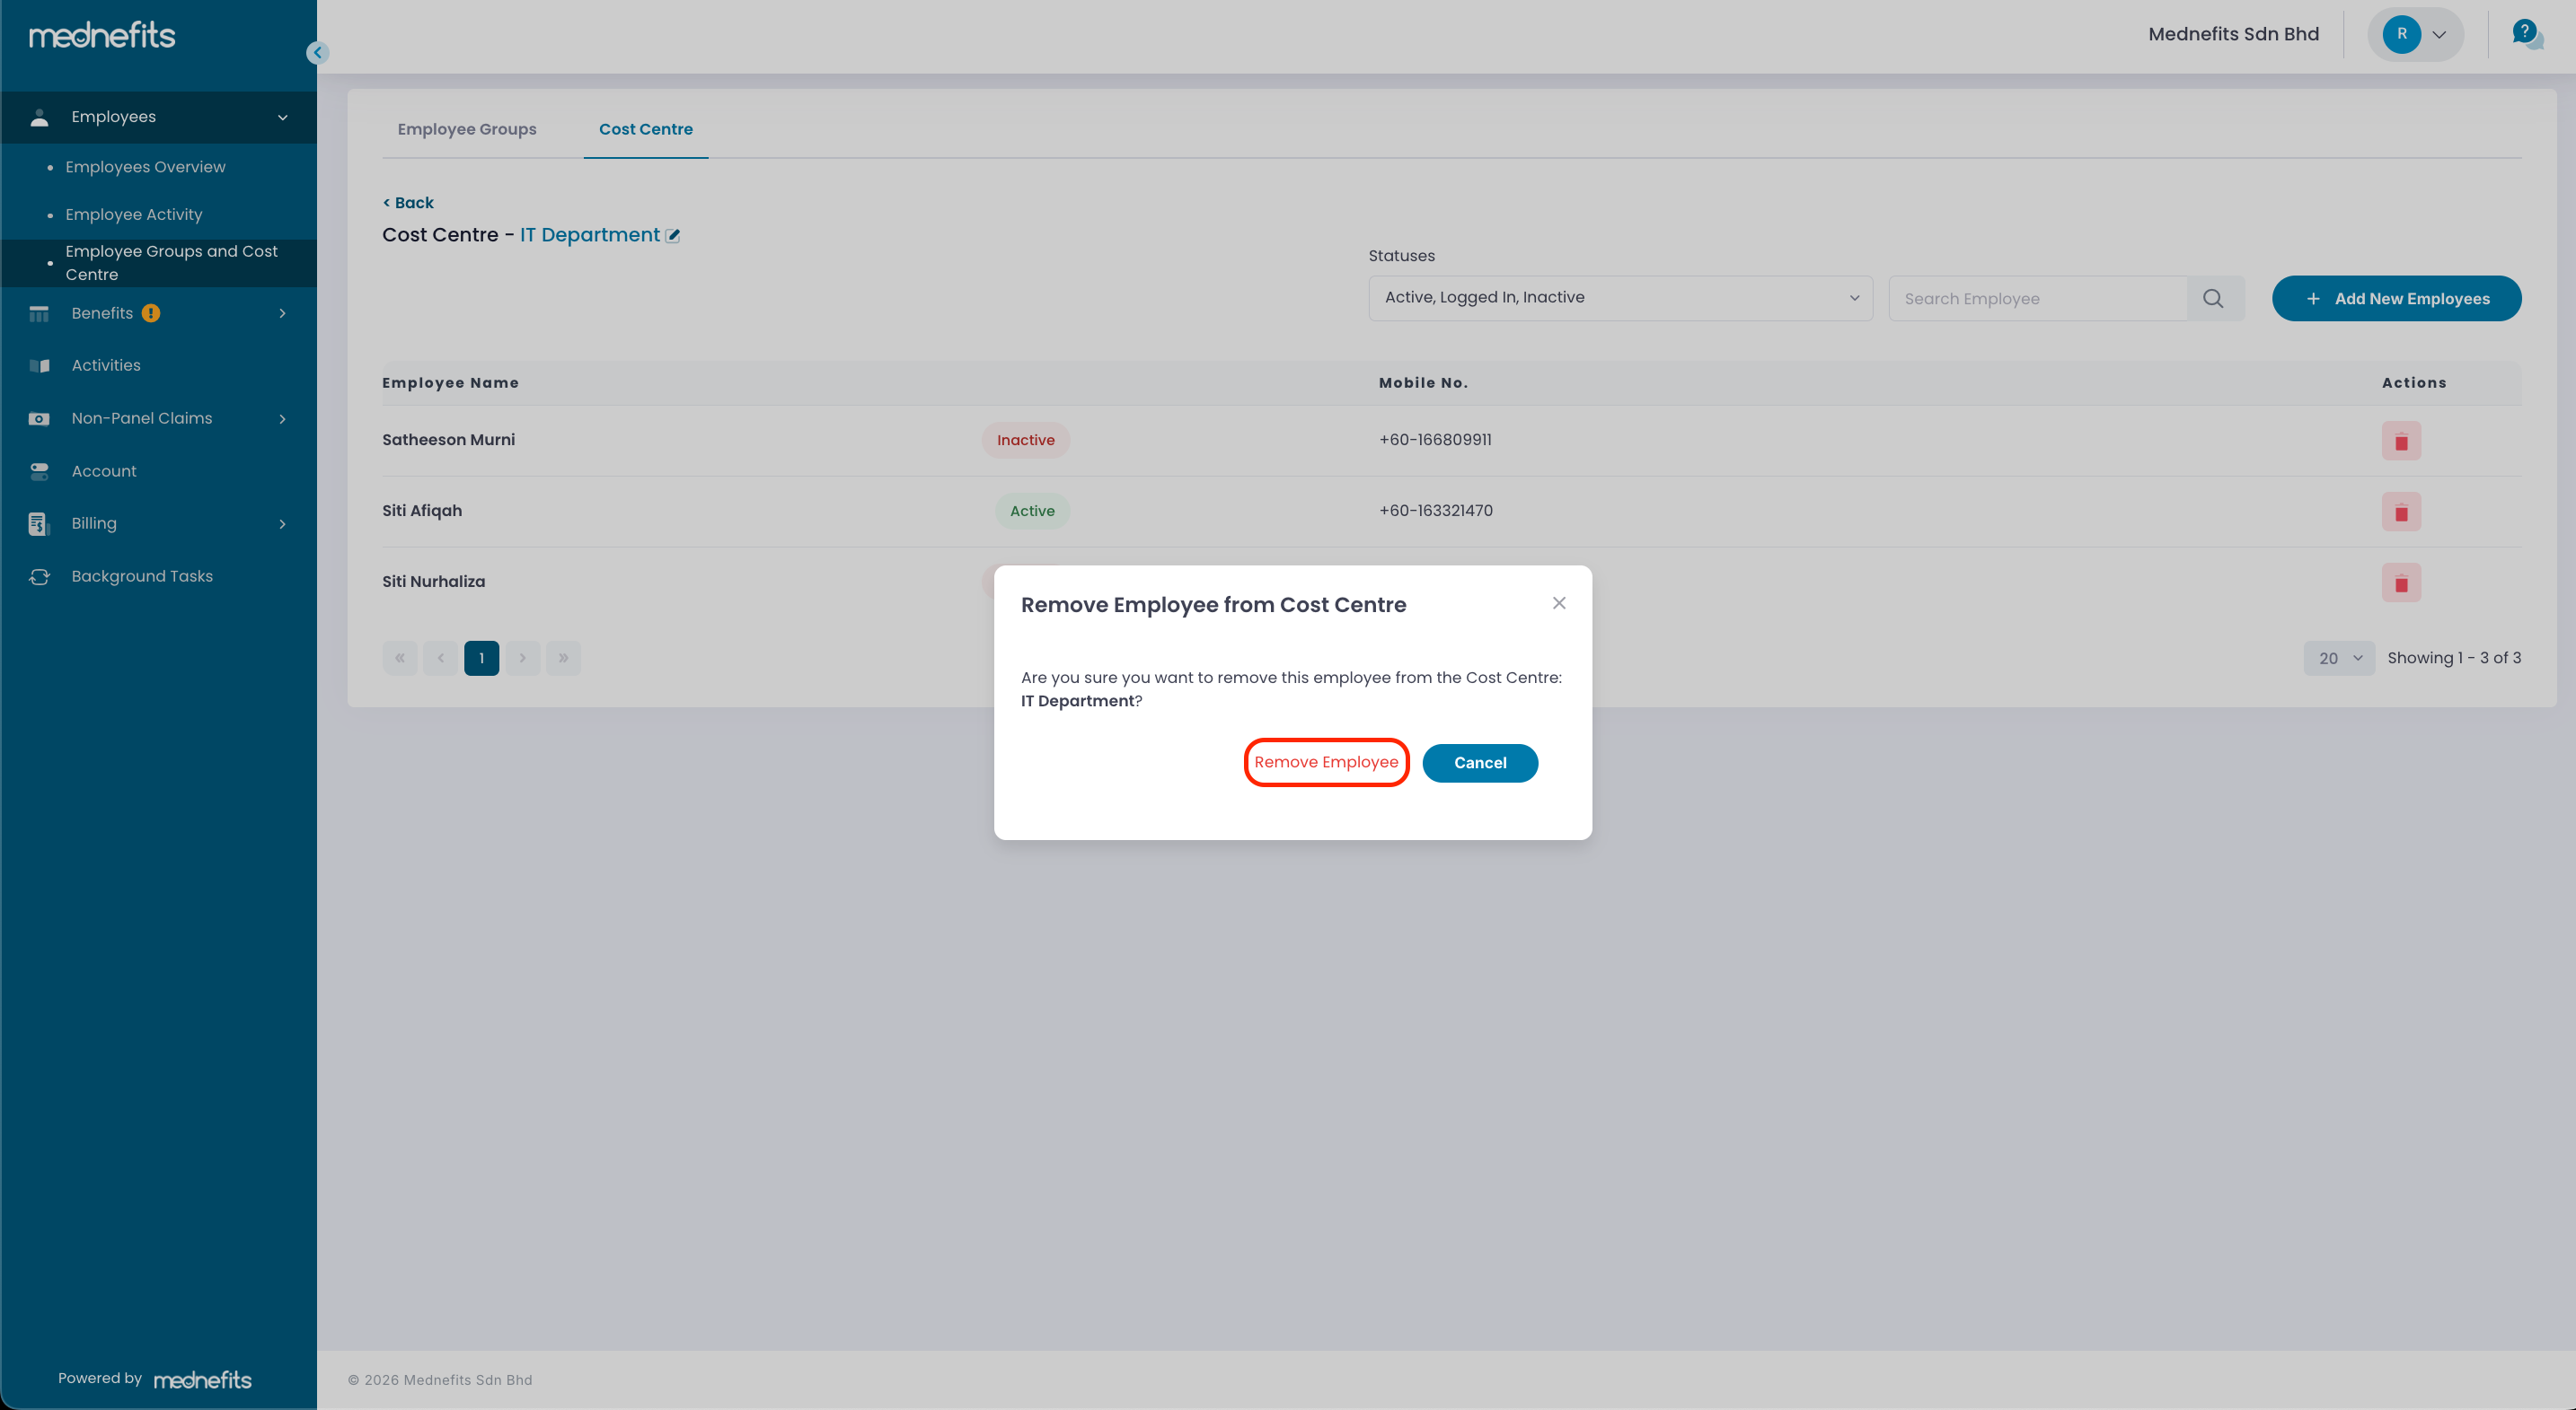Focus the Search Employee field
The height and width of the screenshot is (1410, 2576).
[x=2036, y=299]
